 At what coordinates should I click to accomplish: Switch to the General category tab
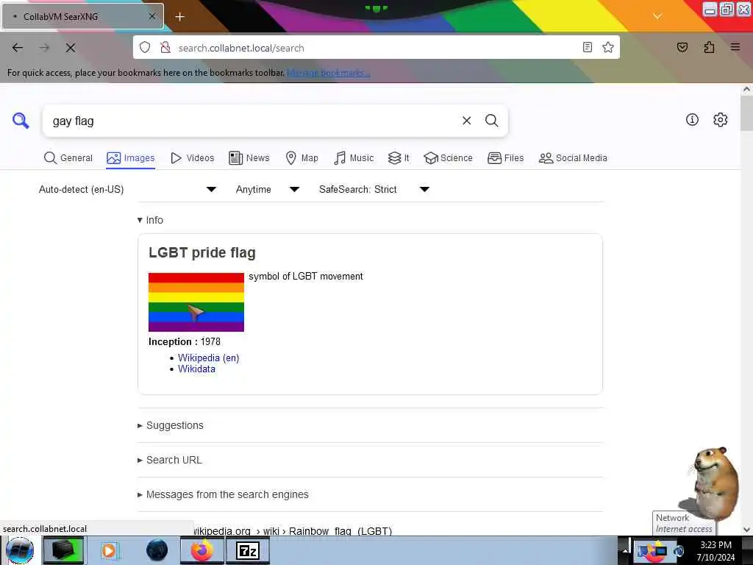(x=68, y=158)
